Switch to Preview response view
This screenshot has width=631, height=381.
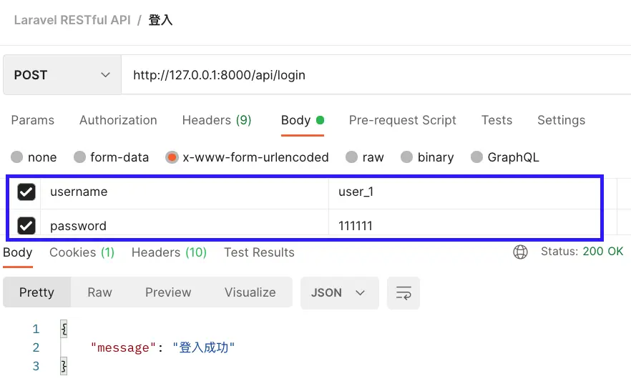[x=168, y=292]
